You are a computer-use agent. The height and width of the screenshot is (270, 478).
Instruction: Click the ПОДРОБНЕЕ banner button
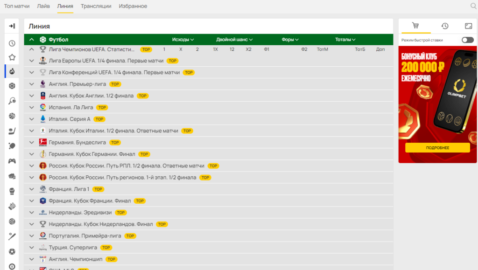click(437, 148)
